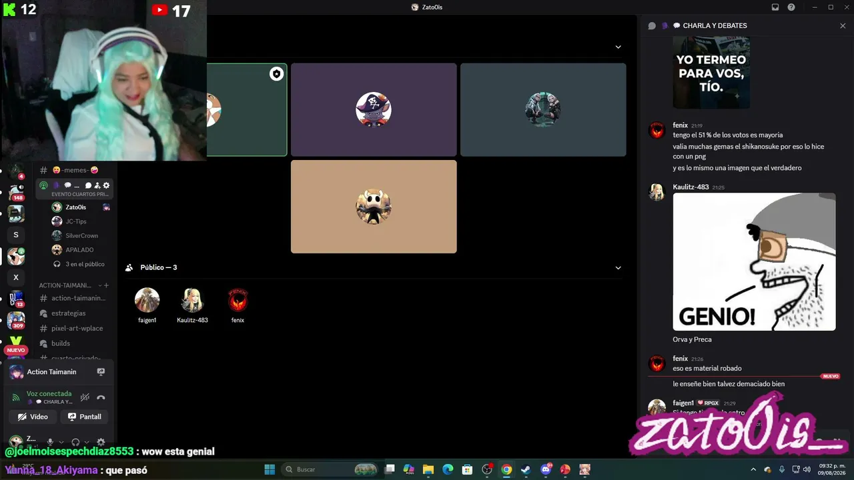Viewport: 854px width, 480px height.
Task: Open Steam from the taskbar
Action: pyautogui.click(x=526, y=469)
